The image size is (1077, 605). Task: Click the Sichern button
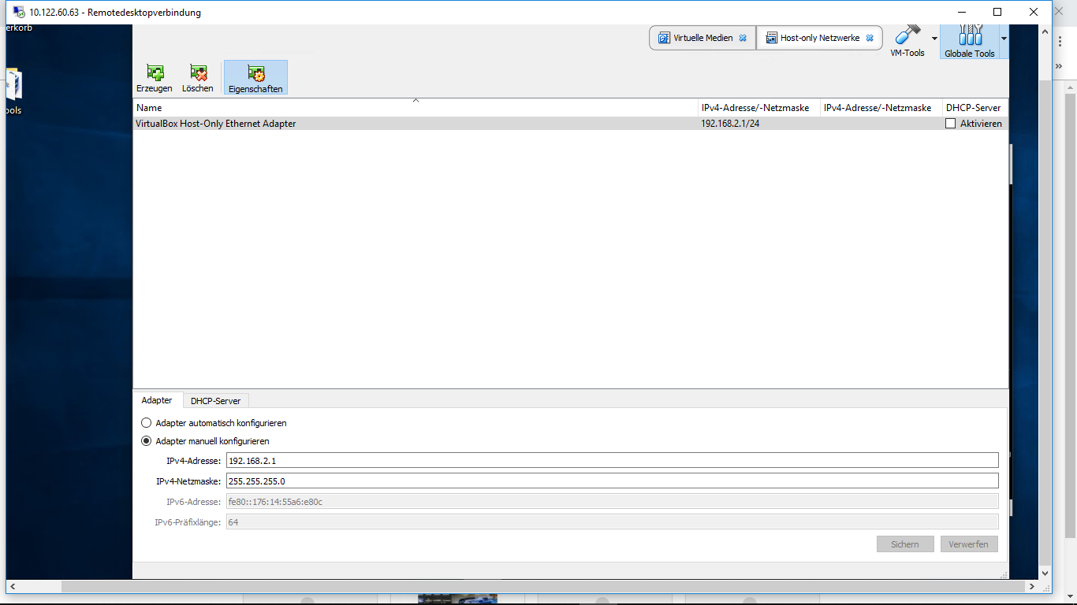905,544
